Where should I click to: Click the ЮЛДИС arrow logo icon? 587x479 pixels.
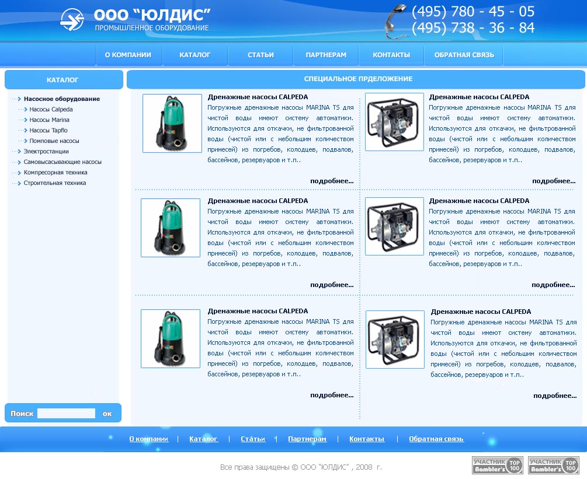(x=71, y=18)
